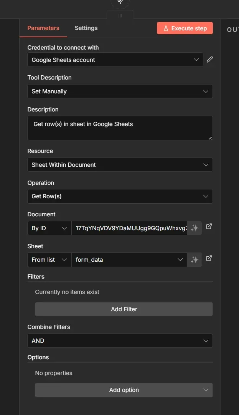Open the form_data sheet via external link icon
Image resolution: width=239 pixels, height=415 pixels.
point(209,258)
